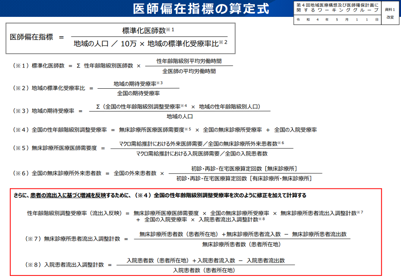Click 入院患者流出数 in the ※8 numerator
This screenshot has height=279, width=401.
(x=266, y=261)
